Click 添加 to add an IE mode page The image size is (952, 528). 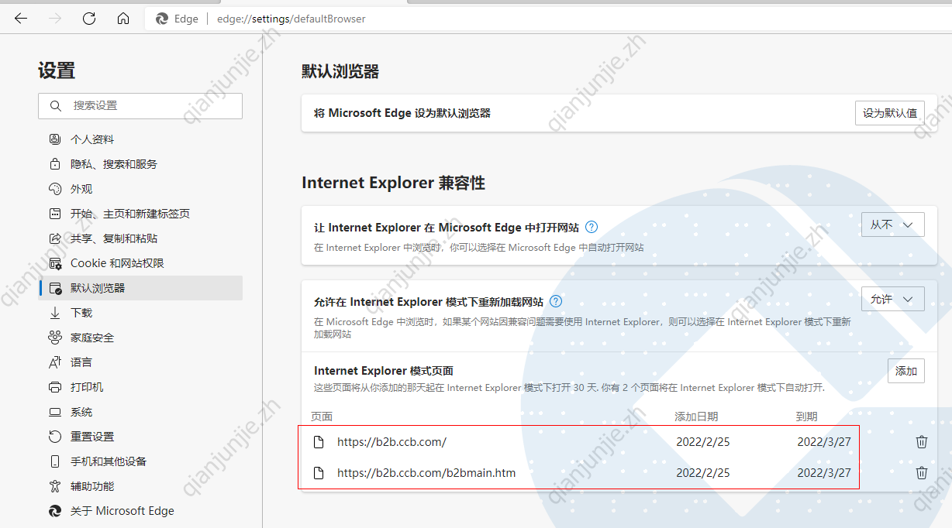click(x=906, y=371)
